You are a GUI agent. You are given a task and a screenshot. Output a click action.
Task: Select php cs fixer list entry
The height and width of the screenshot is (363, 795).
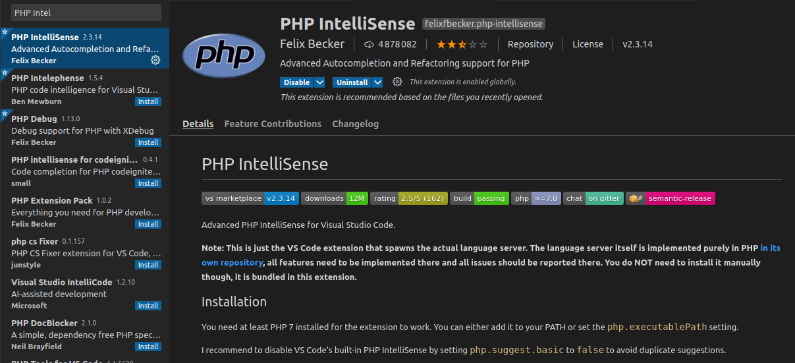84,252
